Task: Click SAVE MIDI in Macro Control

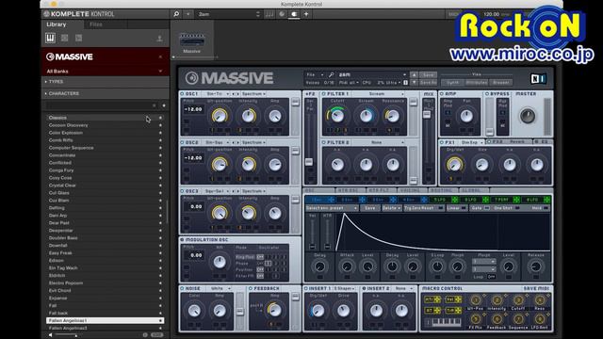Action: pyautogui.click(x=537, y=288)
